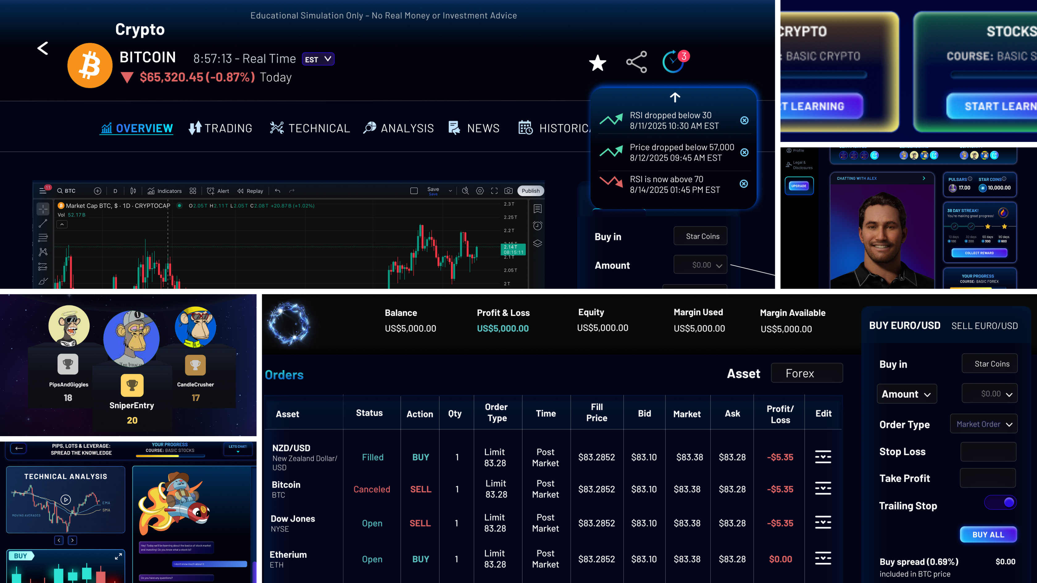Play the Technical Analysis video

pos(66,499)
